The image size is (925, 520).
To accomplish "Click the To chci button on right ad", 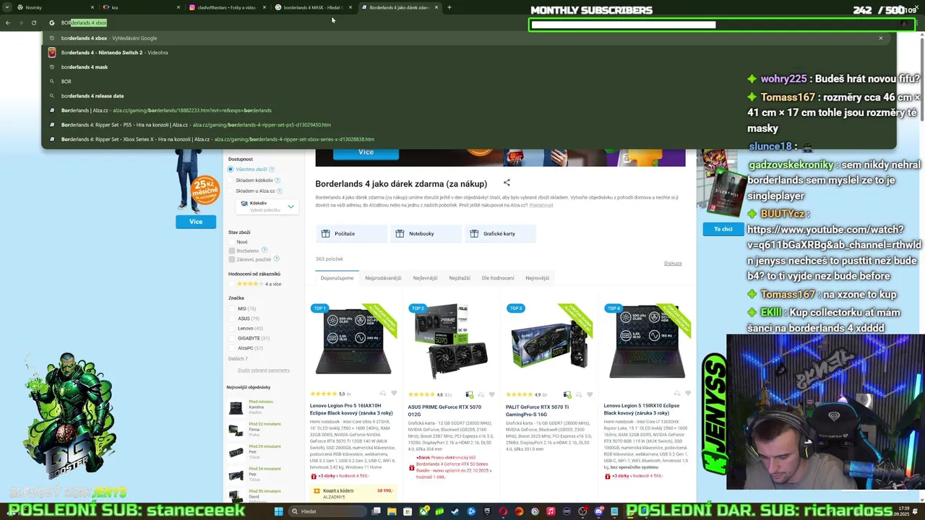I will tap(723, 229).
